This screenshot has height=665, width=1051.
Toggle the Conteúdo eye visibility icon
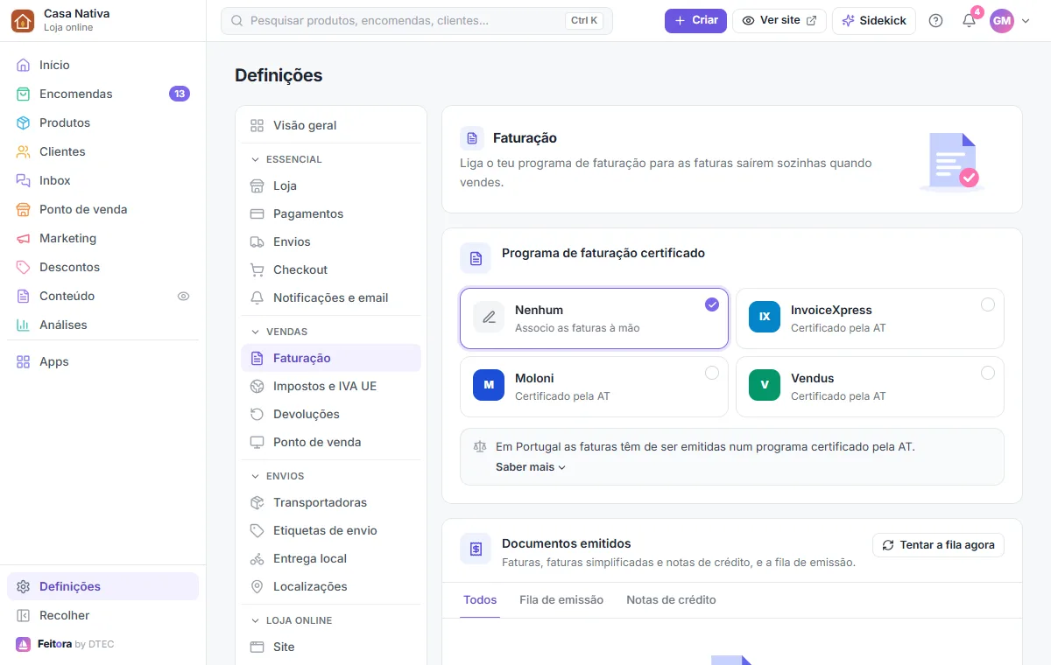[184, 296]
